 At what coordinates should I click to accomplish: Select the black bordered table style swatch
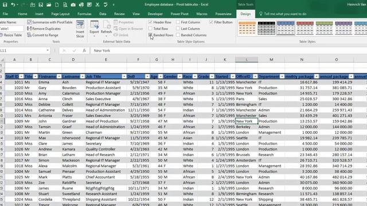pos(266,28)
